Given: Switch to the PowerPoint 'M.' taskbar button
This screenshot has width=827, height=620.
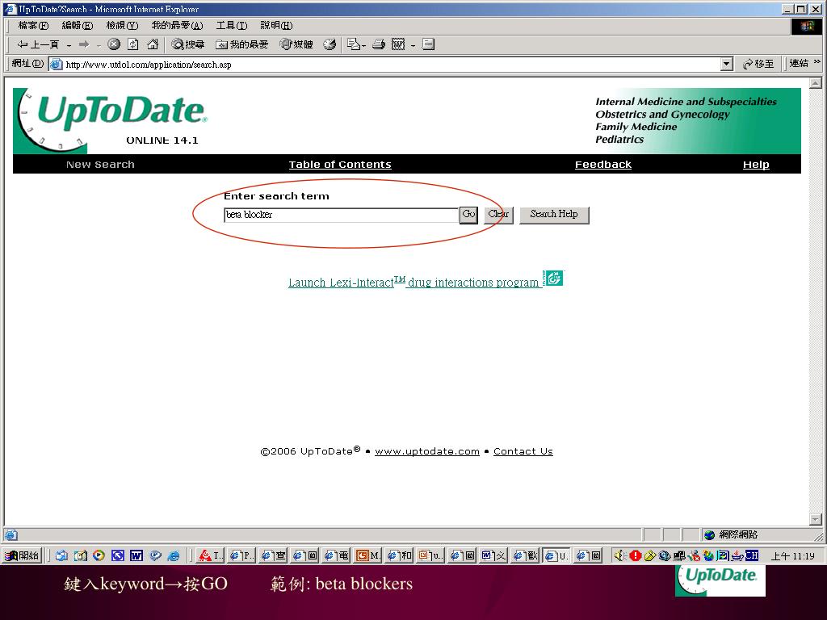Looking at the screenshot, I should [367, 555].
